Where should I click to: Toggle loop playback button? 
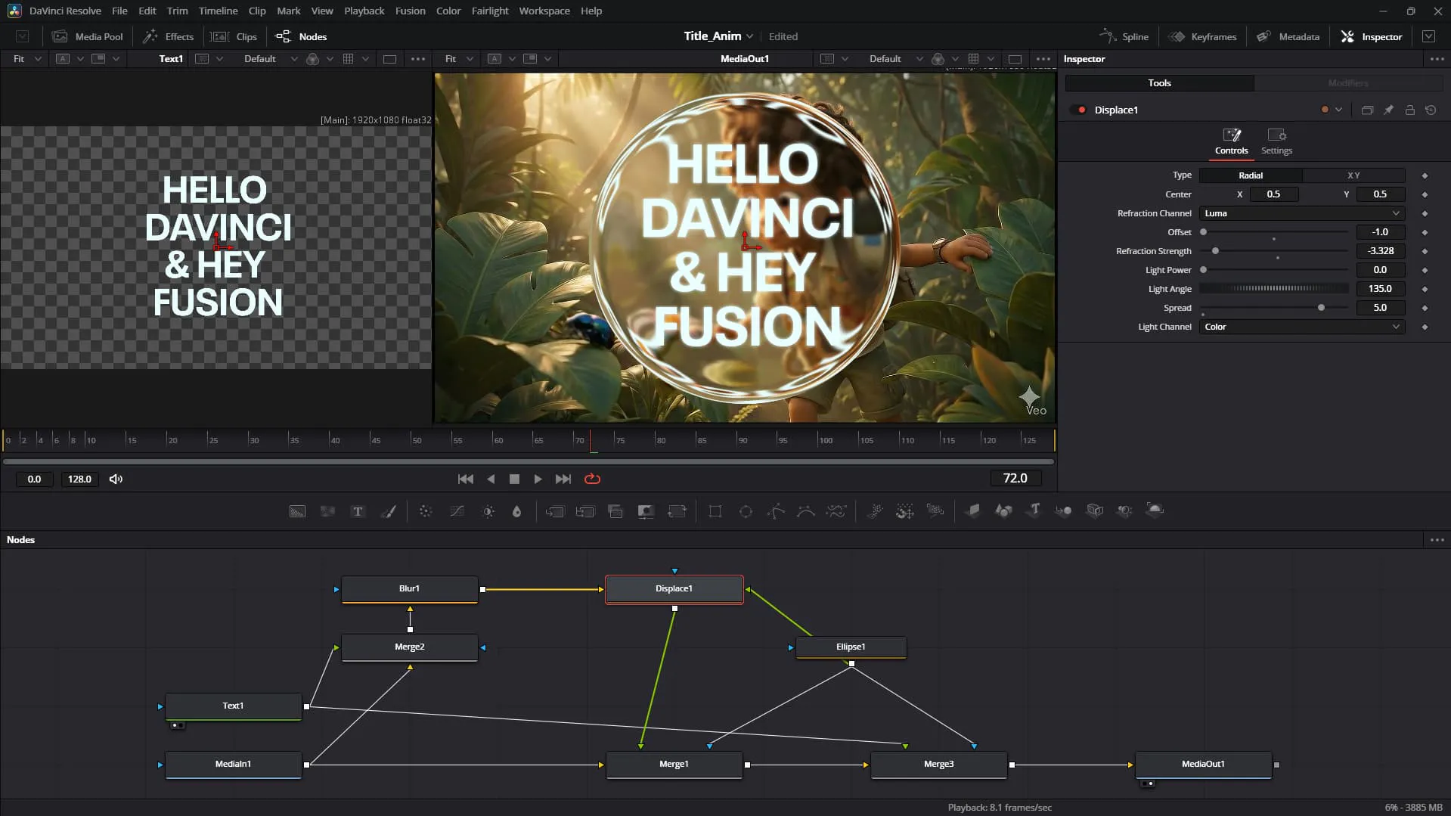(x=592, y=479)
